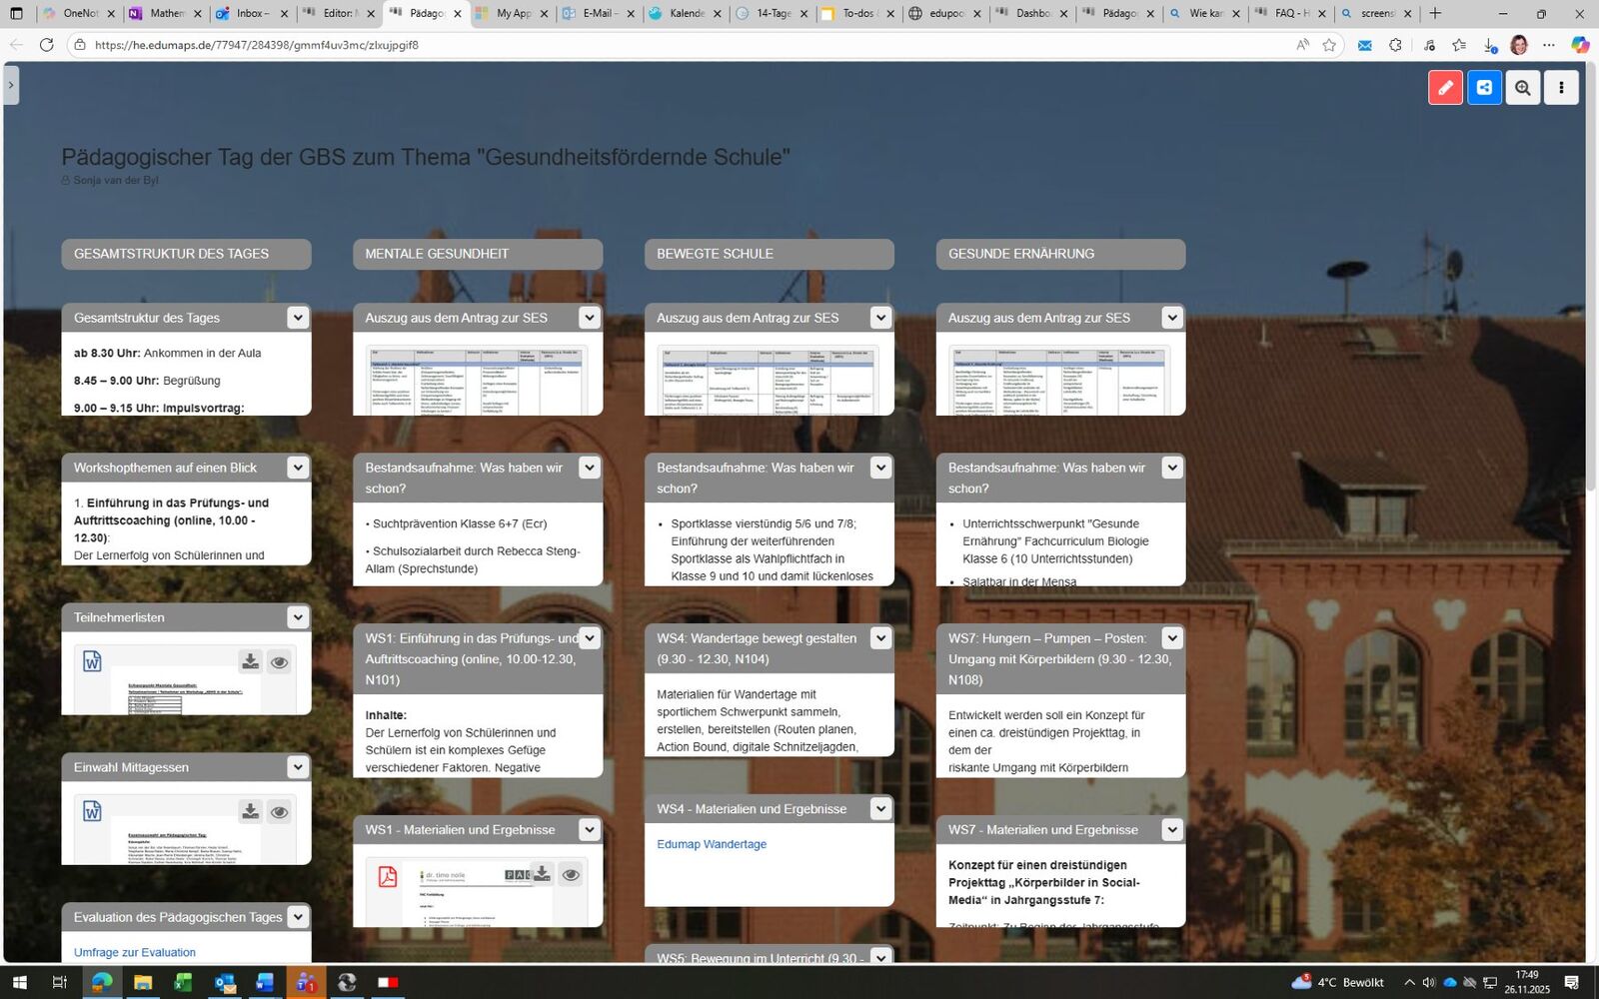Download the Teilnehmerlisten Word document
The width and height of the screenshot is (1599, 999).
tap(250, 661)
